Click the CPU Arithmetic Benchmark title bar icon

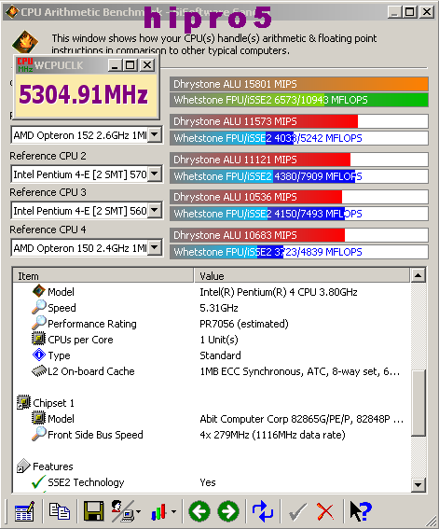[12, 12]
